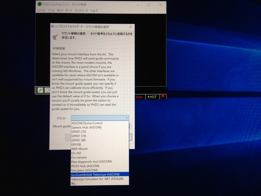Click the connect equipment icon in PHD2 toolbar
This screenshot has height=196, width=261.
click(40, 90)
